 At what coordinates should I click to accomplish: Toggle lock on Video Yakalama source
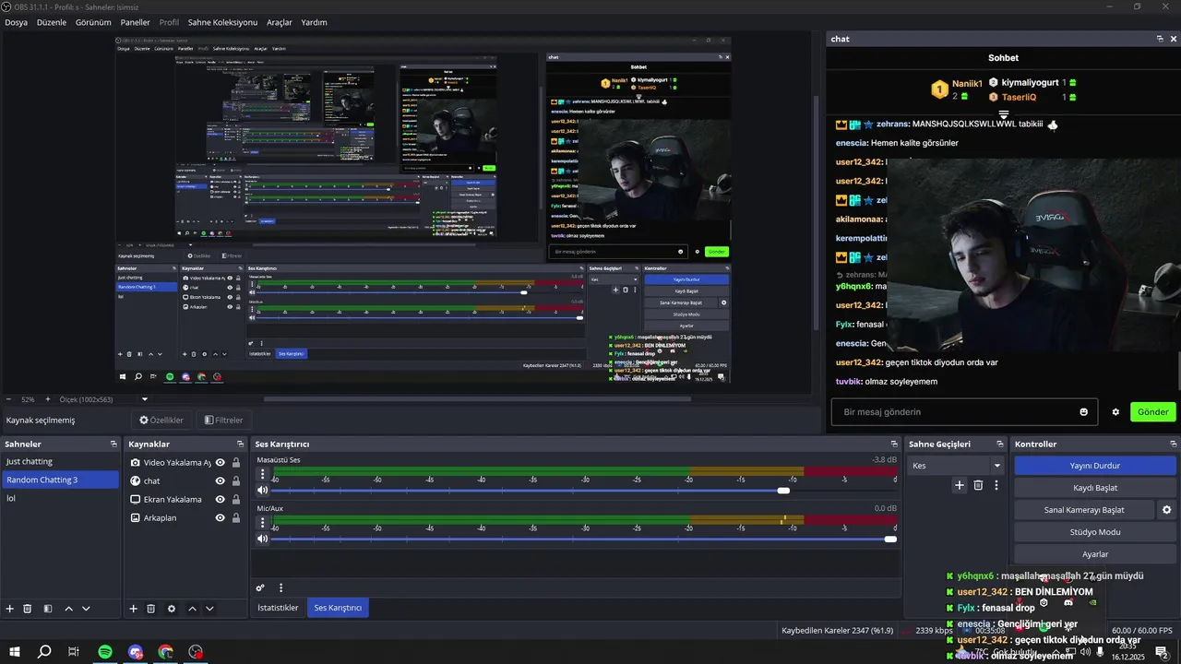tap(236, 463)
